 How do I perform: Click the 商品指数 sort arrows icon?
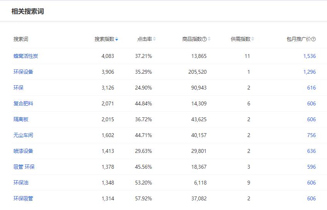click(209, 39)
